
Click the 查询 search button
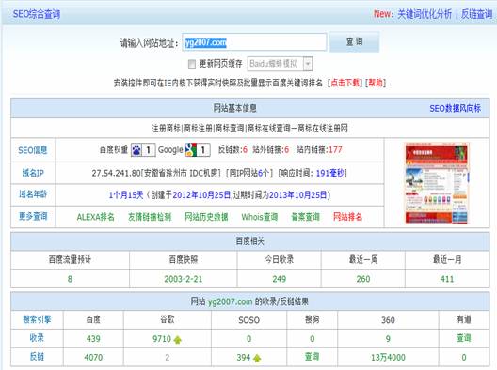tap(354, 41)
